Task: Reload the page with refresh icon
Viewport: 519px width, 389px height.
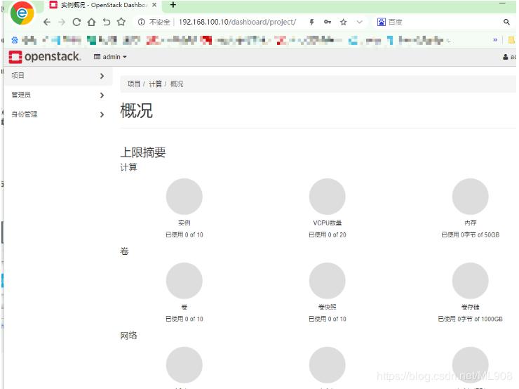Action: (76, 22)
